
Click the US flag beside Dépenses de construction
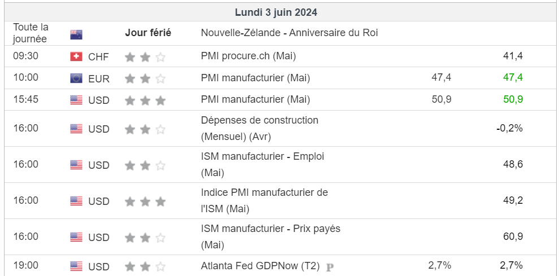76,129
